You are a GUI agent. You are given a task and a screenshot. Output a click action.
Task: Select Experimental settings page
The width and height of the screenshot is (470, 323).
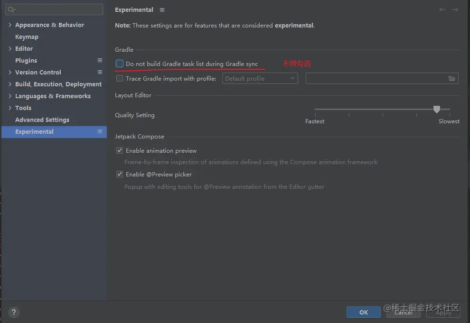[x=54, y=132]
